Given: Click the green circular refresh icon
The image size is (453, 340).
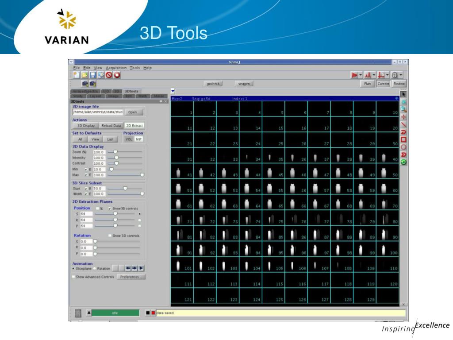Looking at the screenshot, I should (403, 162).
